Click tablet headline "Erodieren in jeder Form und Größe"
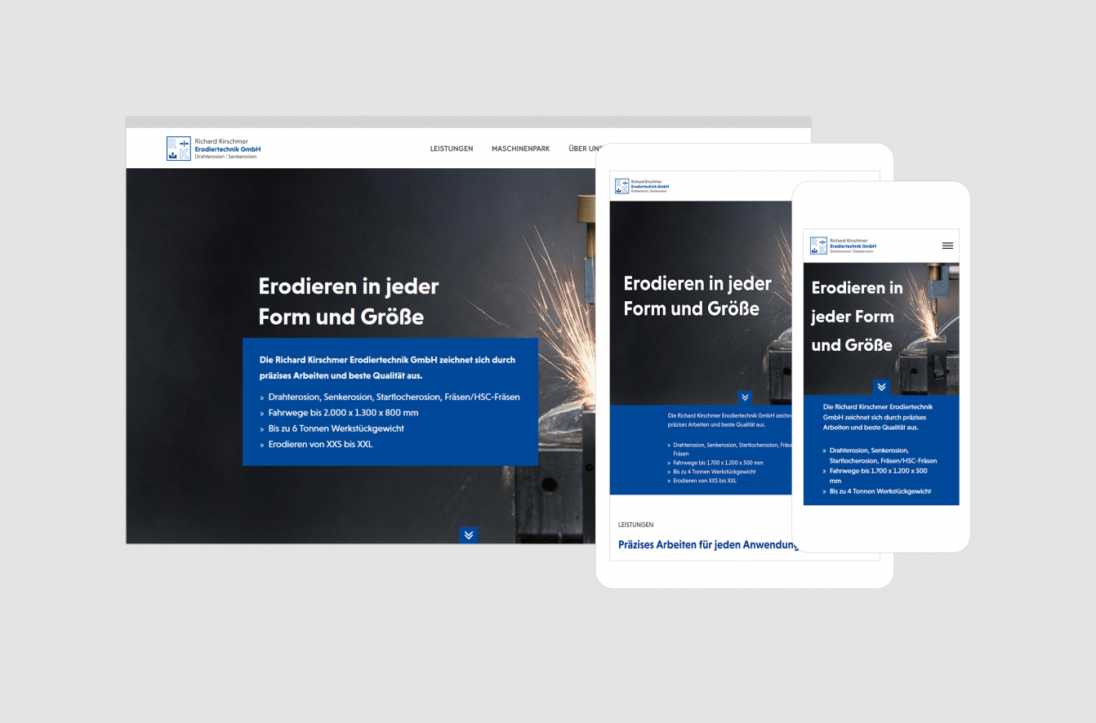 (697, 296)
